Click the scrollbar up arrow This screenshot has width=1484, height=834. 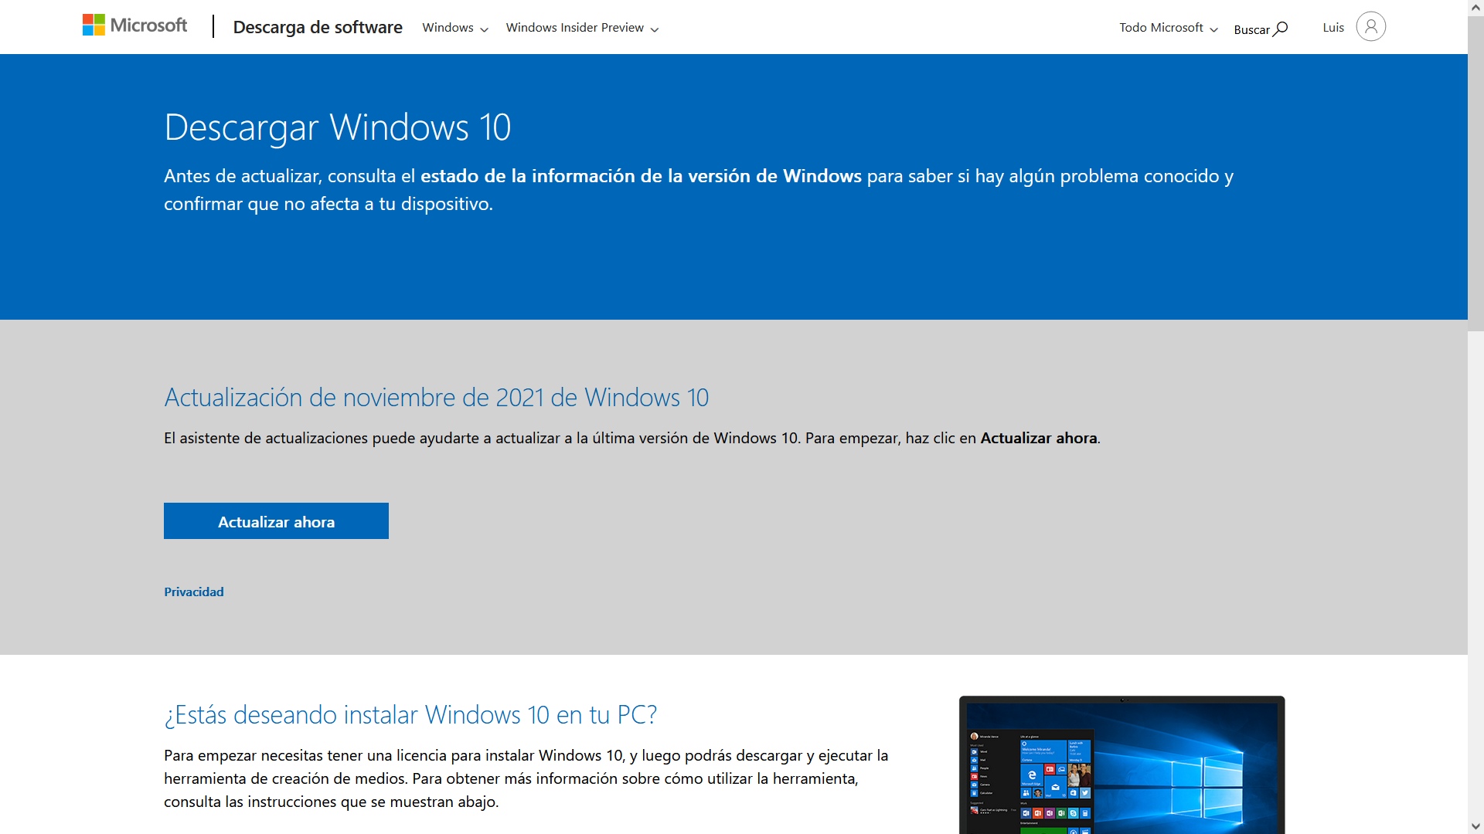tap(1475, 7)
